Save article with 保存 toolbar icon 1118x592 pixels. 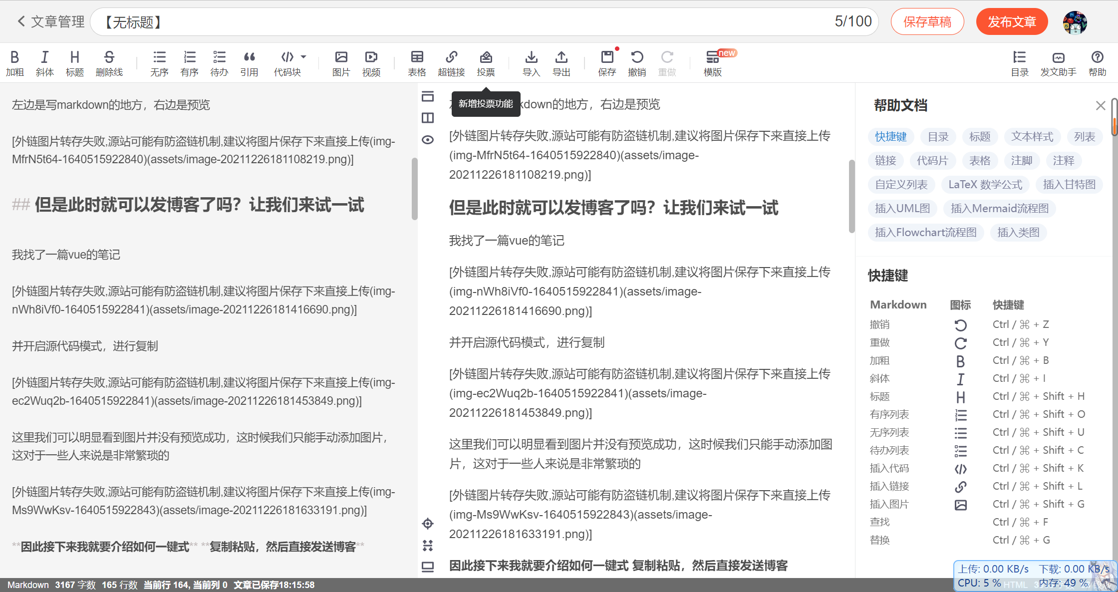(x=607, y=63)
